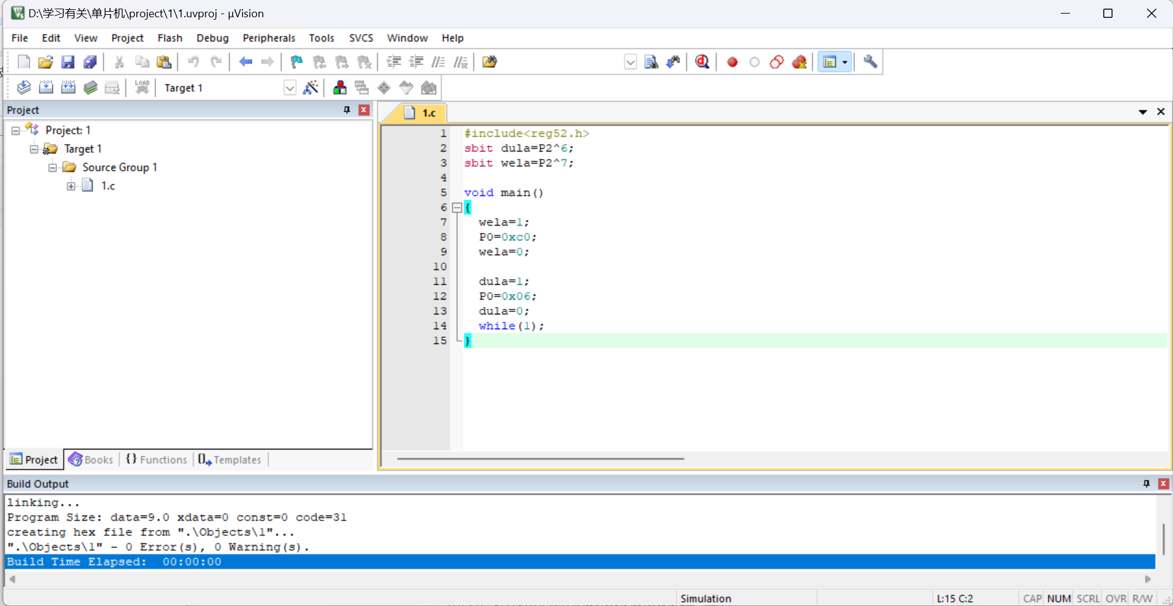Open the SVCS menu
The width and height of the screenshot is (1173, 606).
tap(361, 38)
